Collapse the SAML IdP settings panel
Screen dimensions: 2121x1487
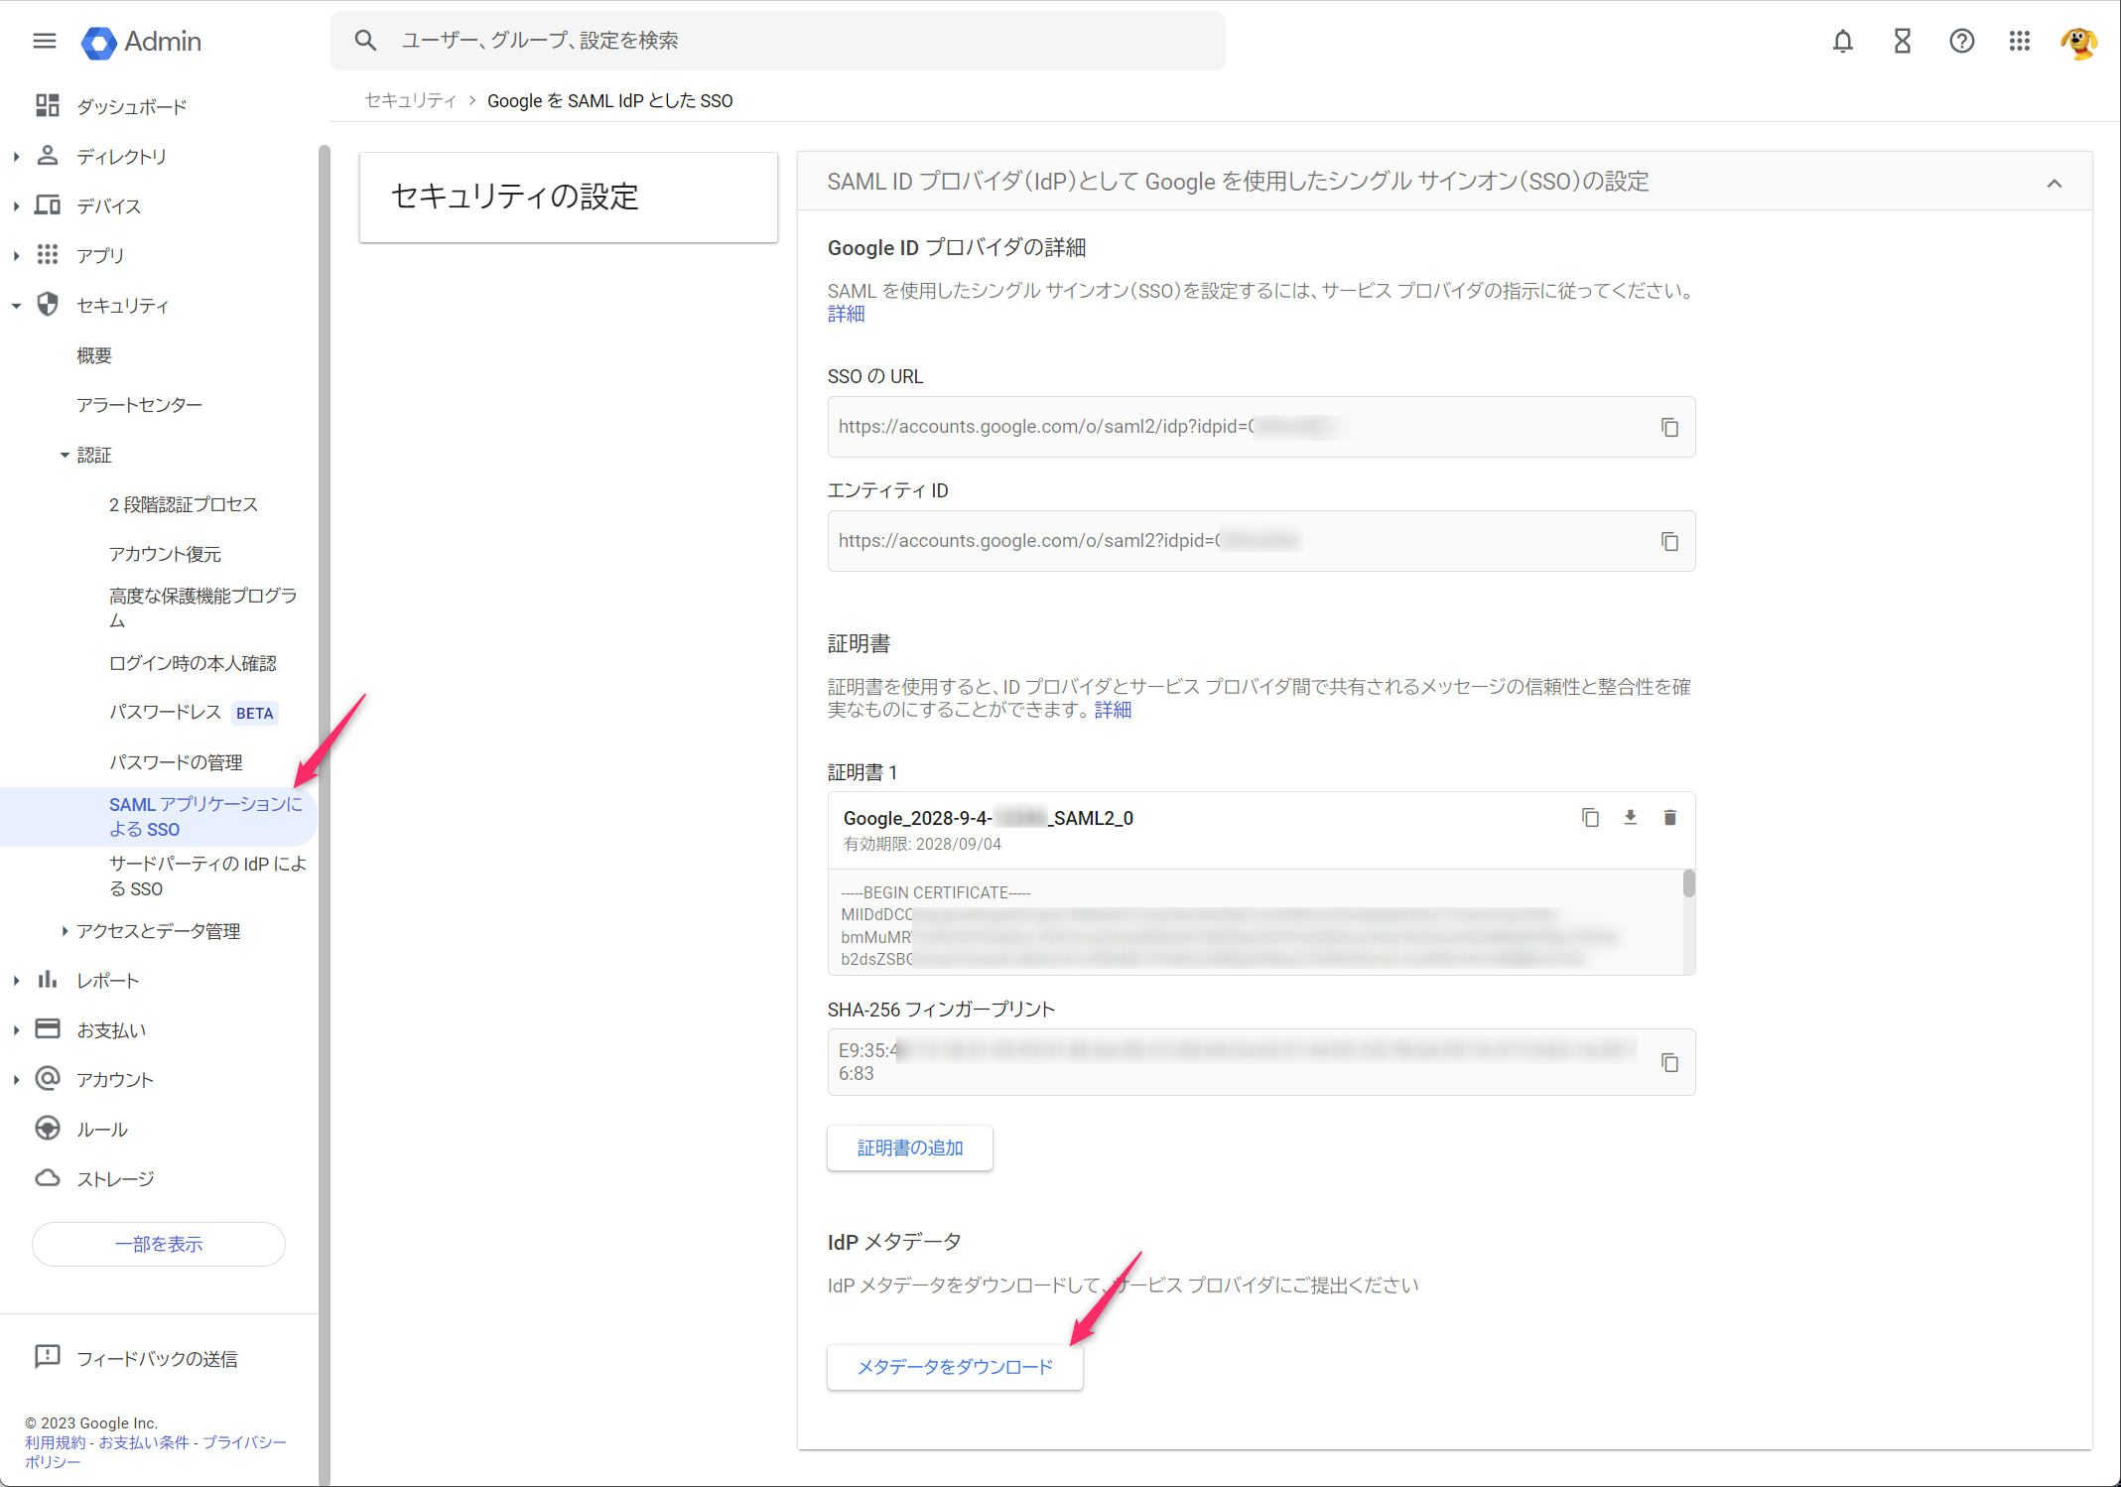click(2054, 183)
